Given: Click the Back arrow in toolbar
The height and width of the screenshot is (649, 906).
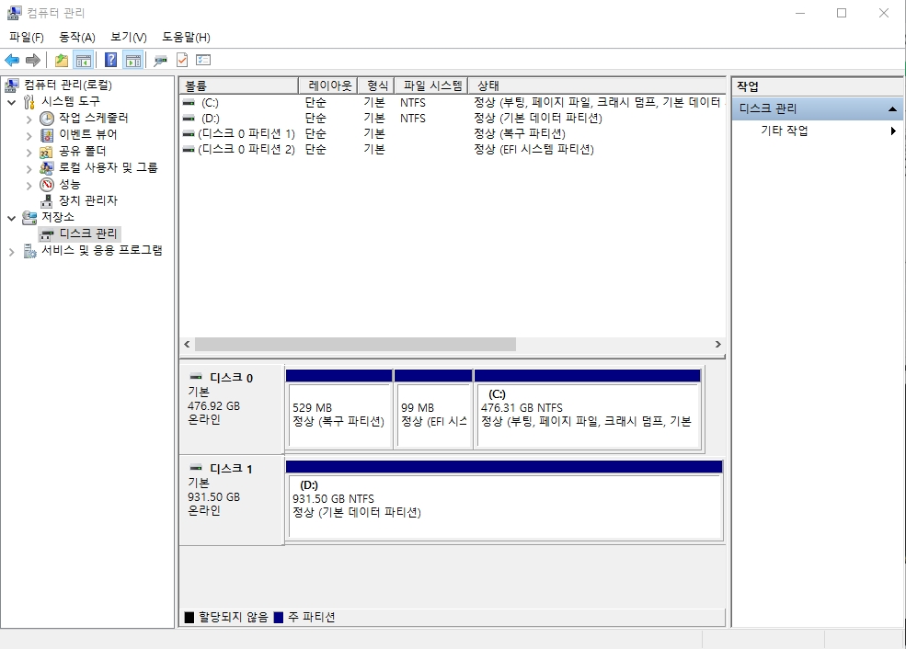Looking at the screenshot, I should click(x=12, y=60).
